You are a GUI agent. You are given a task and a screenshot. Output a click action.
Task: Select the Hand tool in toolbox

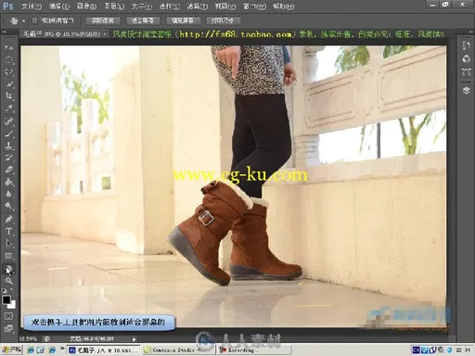[8, 269]
